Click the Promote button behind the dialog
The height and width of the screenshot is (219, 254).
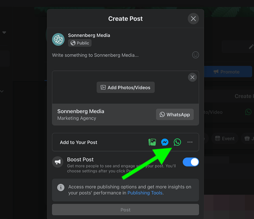point(228,72)
